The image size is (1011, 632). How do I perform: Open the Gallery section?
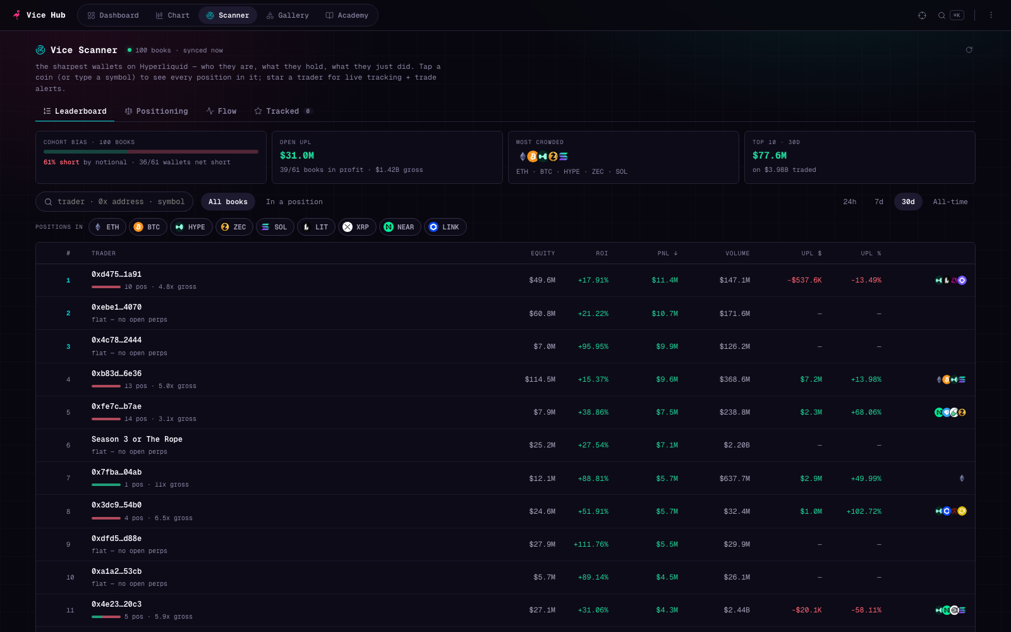288,15
